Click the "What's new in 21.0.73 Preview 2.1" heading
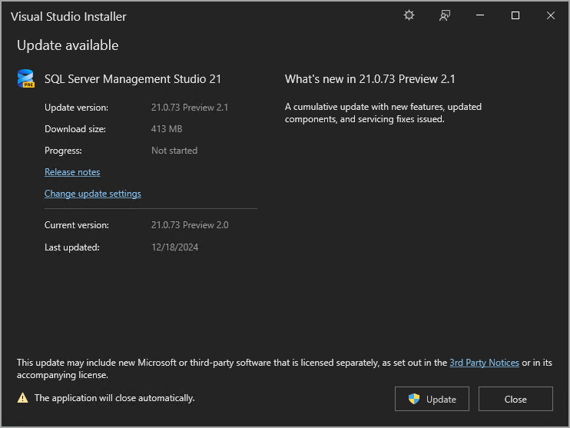Image resolution: width=570 pixels, height=428 pixels. coord(370,79)
